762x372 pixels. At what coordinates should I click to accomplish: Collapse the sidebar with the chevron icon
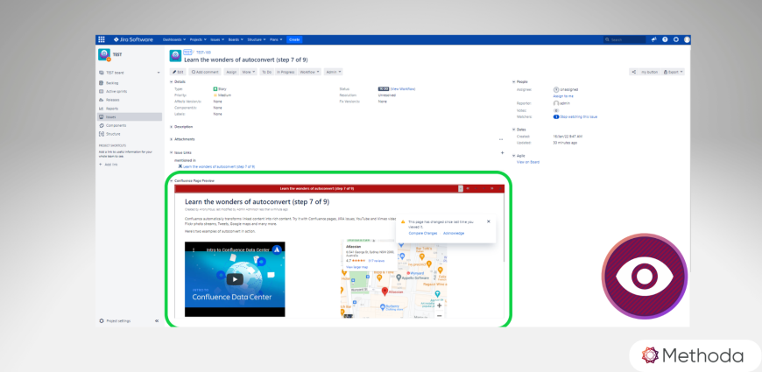[157, 321]
